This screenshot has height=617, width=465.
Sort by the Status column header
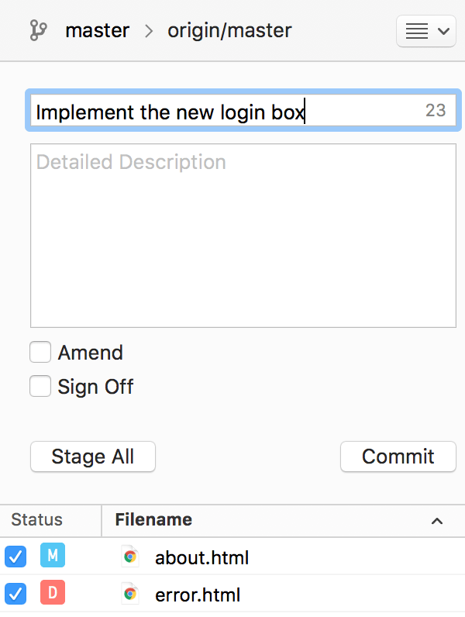tap(37, 520)
